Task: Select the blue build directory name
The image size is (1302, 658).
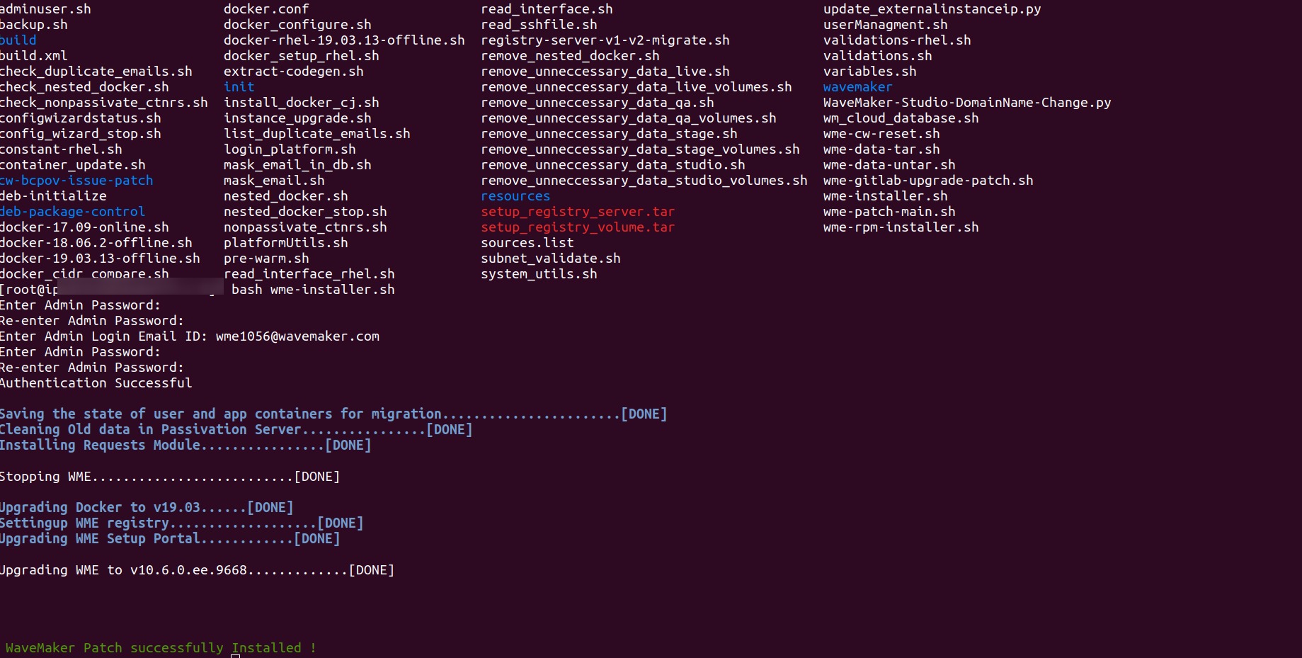Action: tap(18, 40)
